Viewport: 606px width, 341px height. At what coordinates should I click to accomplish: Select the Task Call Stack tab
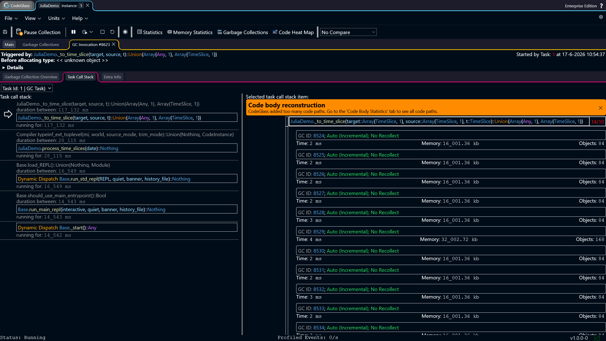[x=80, y=77]
